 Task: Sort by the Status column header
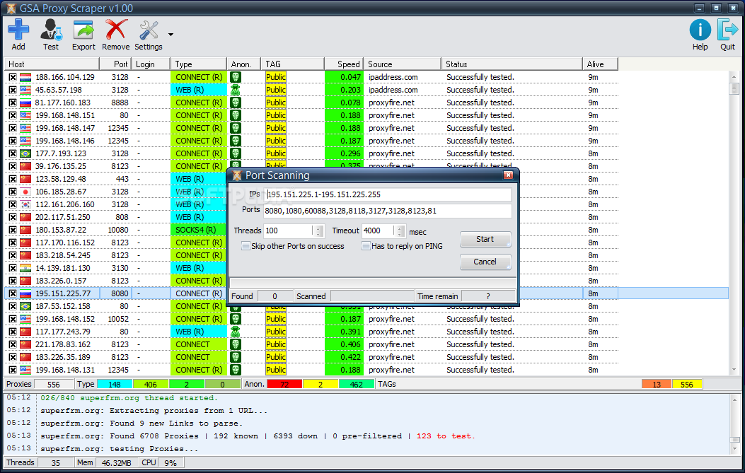click(512, 64)
